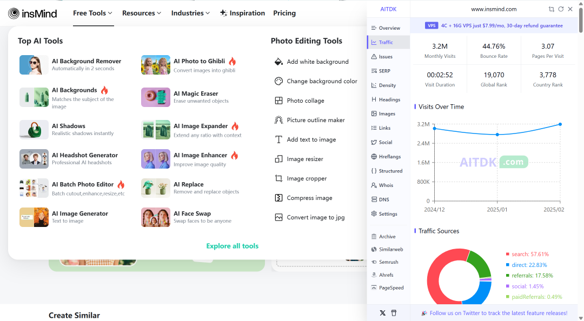Click the blue direct legend swatch
Screen dimensions: 584x321
[x=507, y=265]
